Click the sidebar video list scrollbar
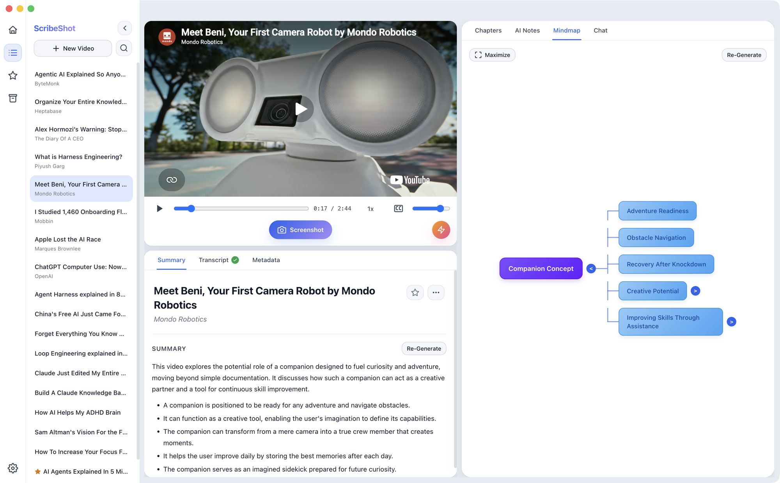Screen dimensions: 780x483 coord(137,261)
